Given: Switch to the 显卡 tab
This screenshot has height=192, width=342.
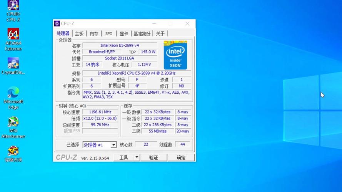Looking at the screenshot, I should click(123, 33).
